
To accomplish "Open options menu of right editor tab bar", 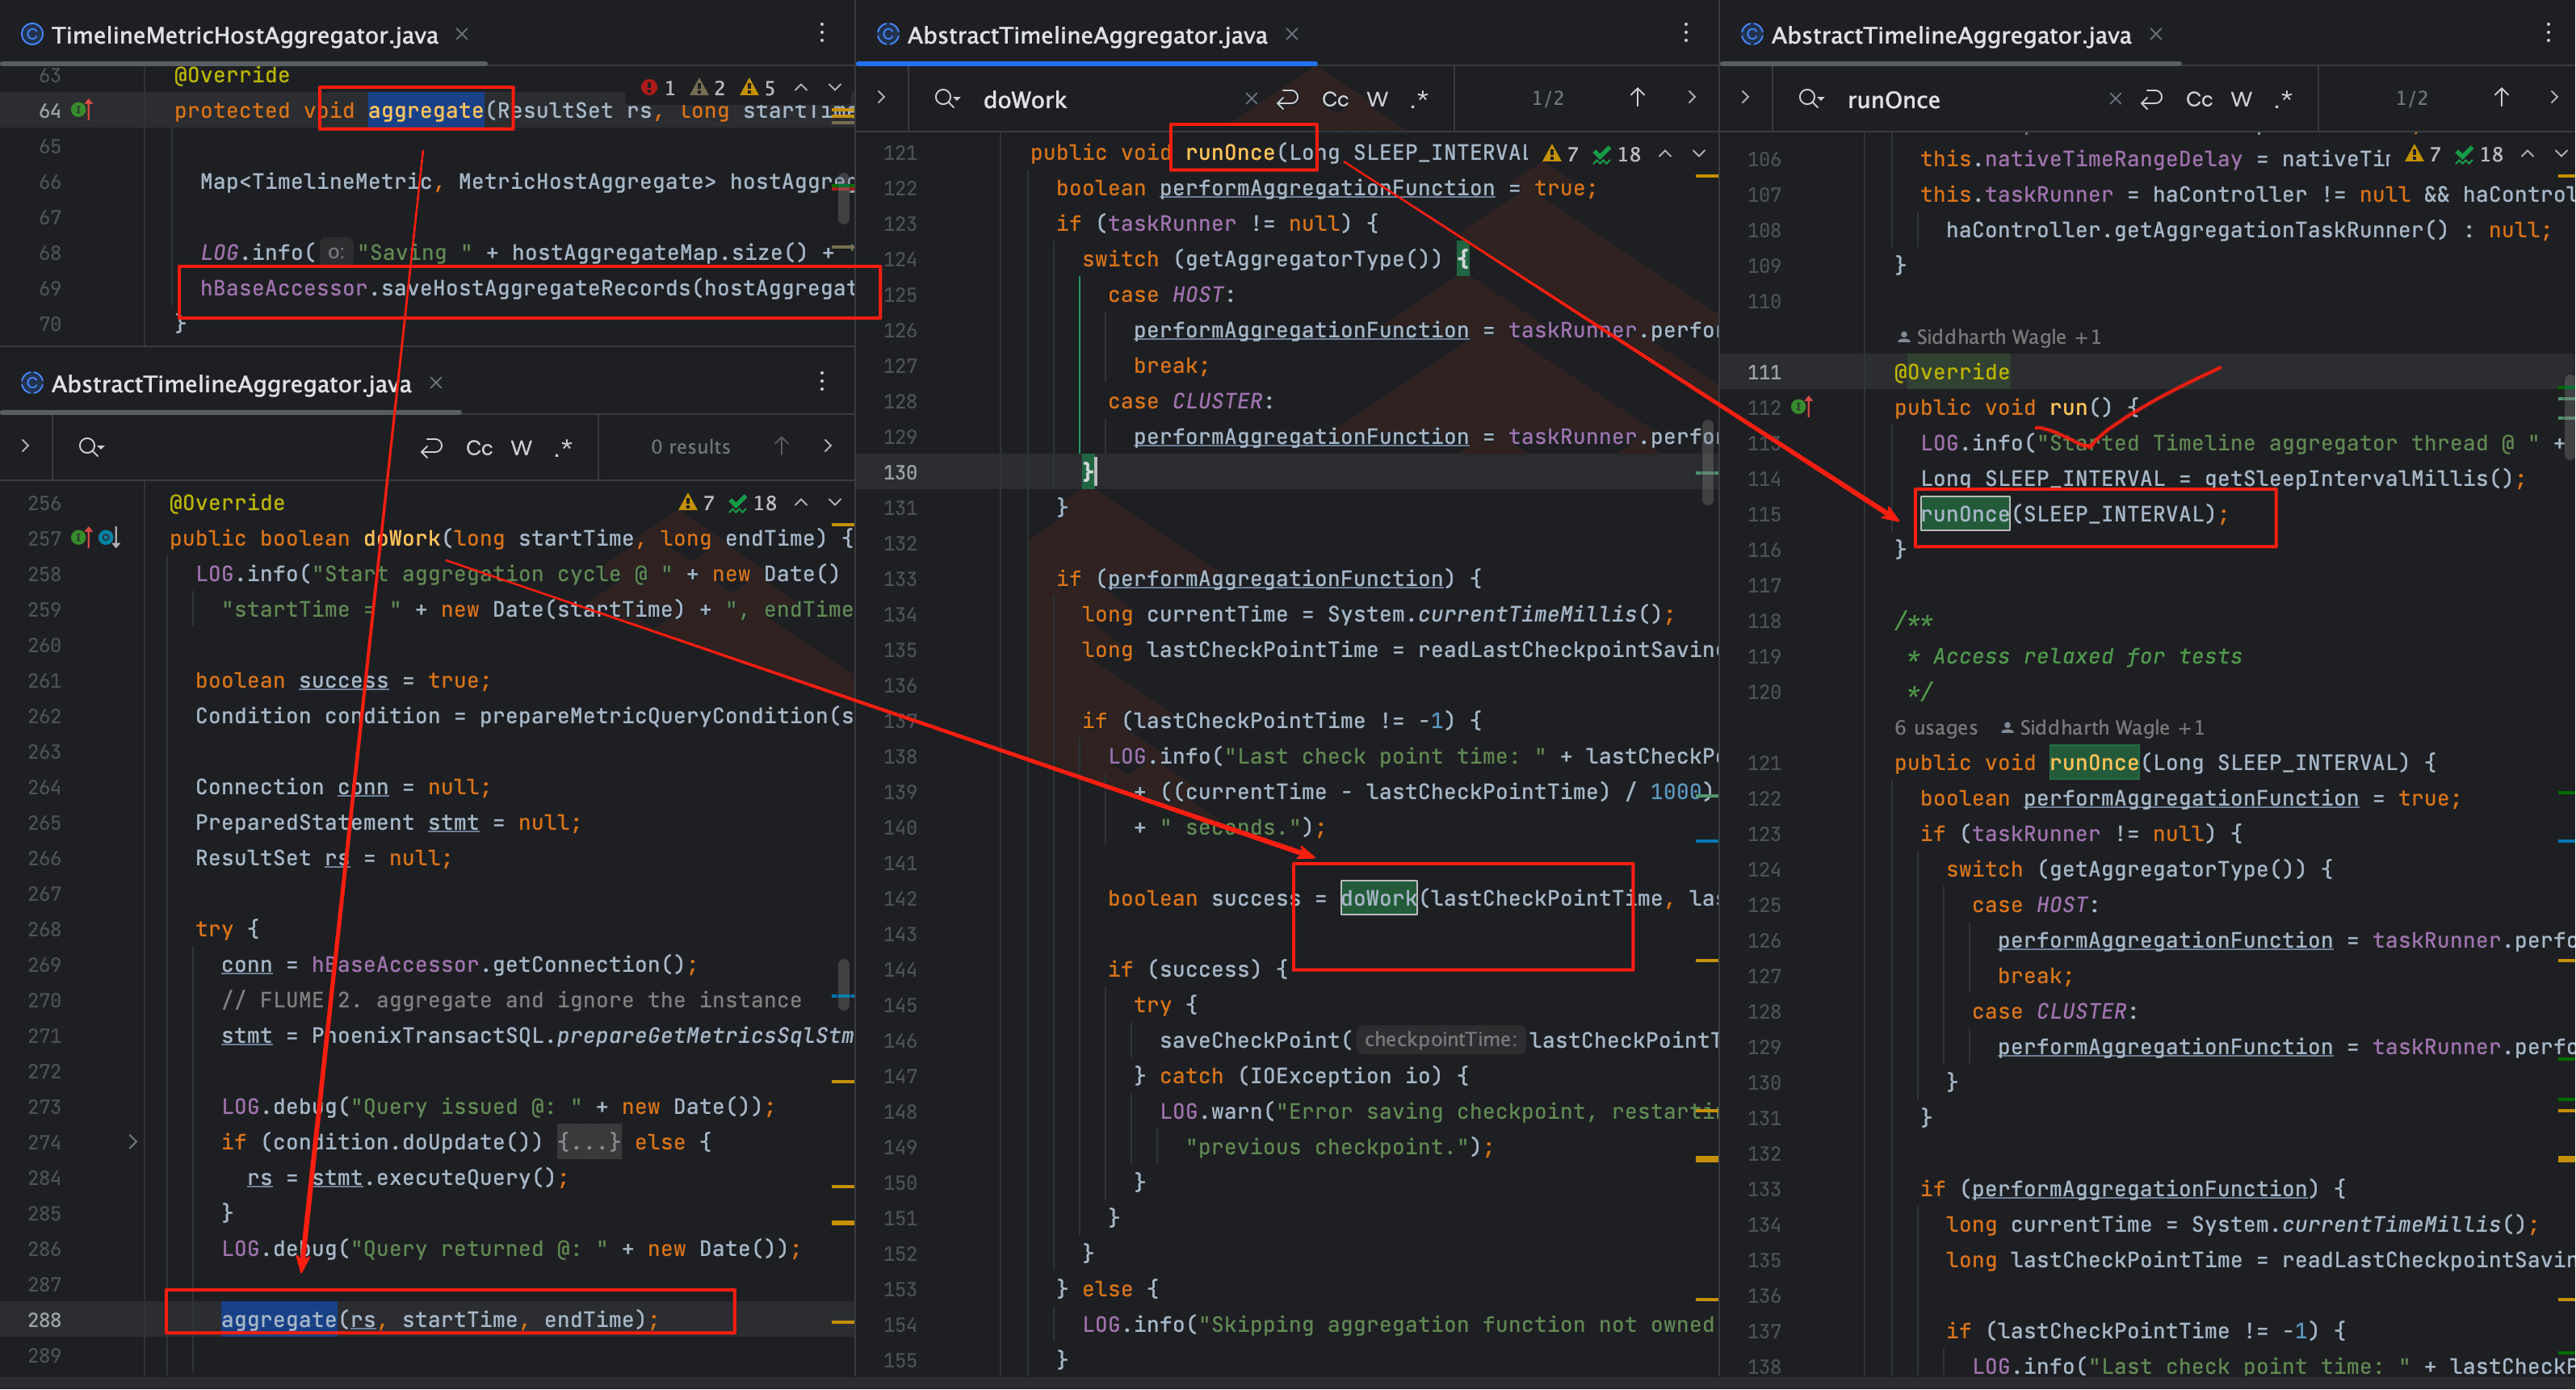I will (2548, 33).
